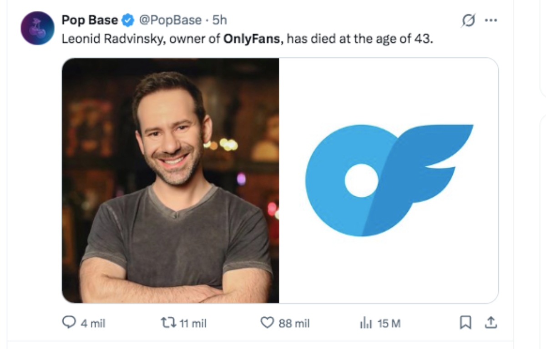
Task: Click the attached photo of Leonid Radvinsky
Action: coord(171,179)
